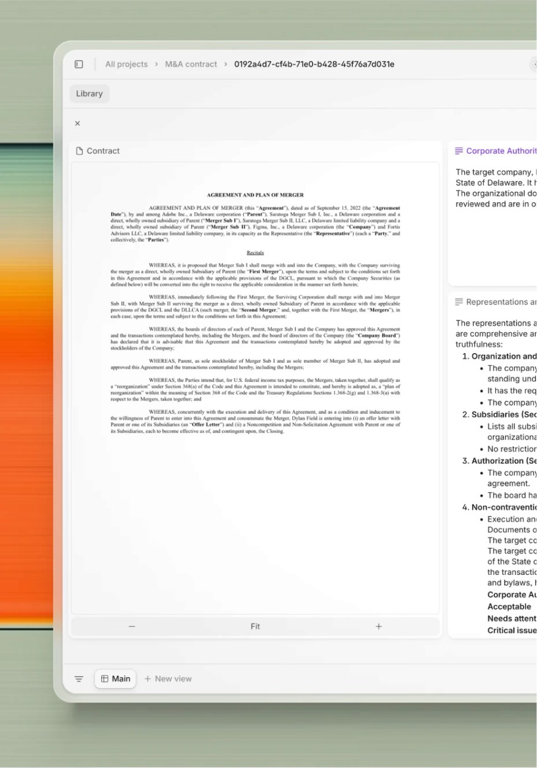Click the Acceptable label
537x768 pixels.
click(509, 606)
